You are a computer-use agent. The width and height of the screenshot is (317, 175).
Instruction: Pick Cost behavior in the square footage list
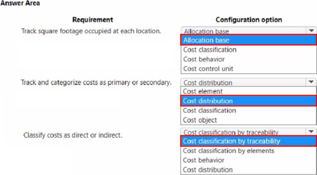click(204, 59)
